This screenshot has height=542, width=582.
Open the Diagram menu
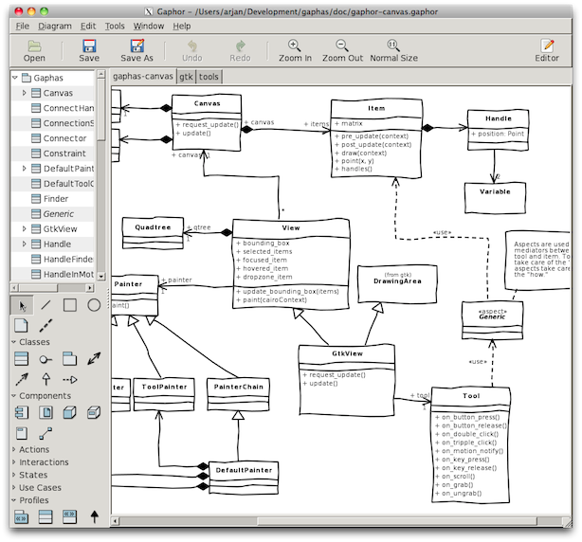tap(54, 26)
